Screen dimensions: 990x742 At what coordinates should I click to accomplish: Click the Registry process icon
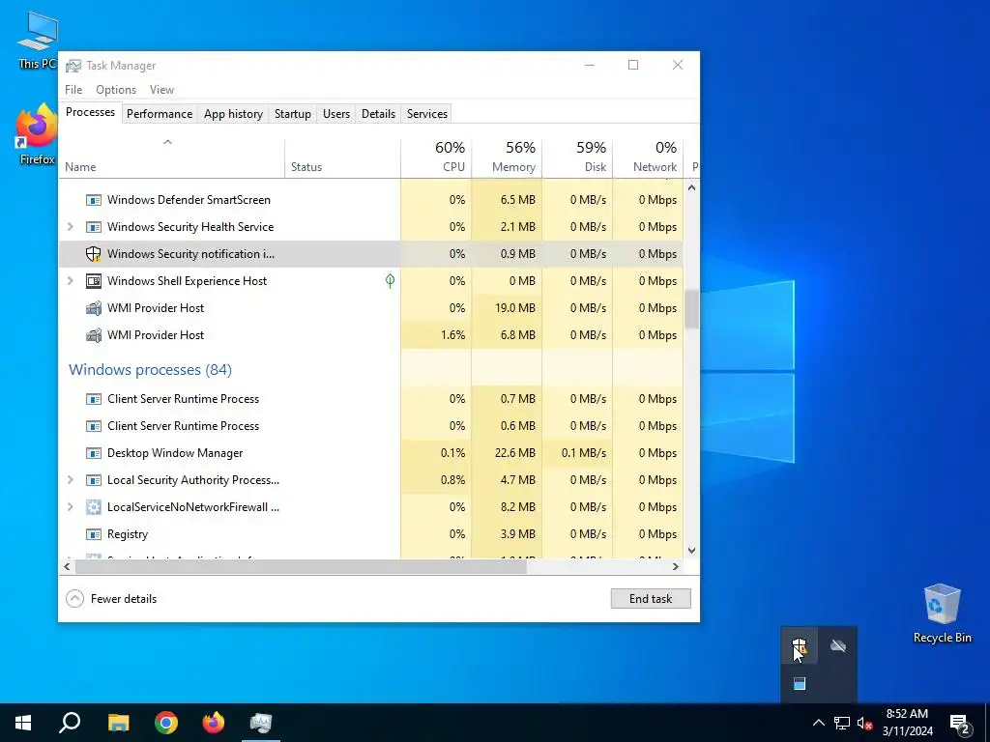coord(94,534)
